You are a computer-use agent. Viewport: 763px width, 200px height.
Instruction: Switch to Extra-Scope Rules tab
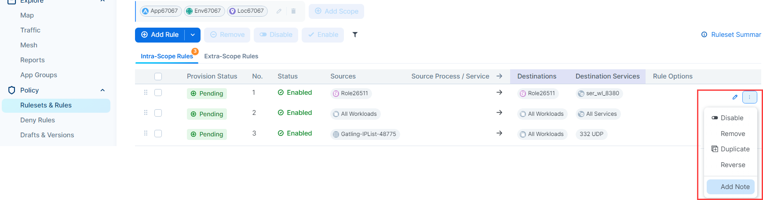231,56
